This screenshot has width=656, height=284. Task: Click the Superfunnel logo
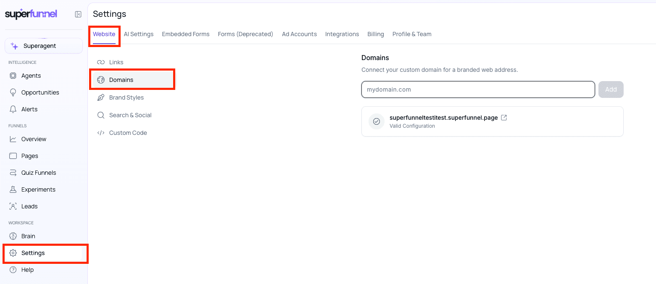point(31,14)
